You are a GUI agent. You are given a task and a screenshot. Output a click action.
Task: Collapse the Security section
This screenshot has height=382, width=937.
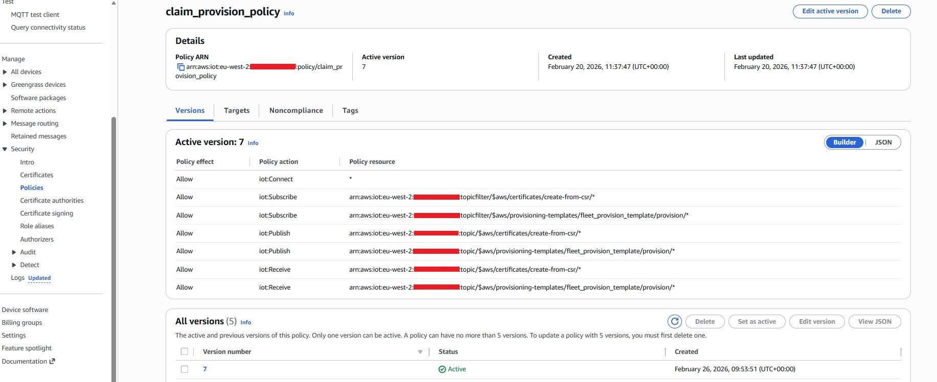5,149
